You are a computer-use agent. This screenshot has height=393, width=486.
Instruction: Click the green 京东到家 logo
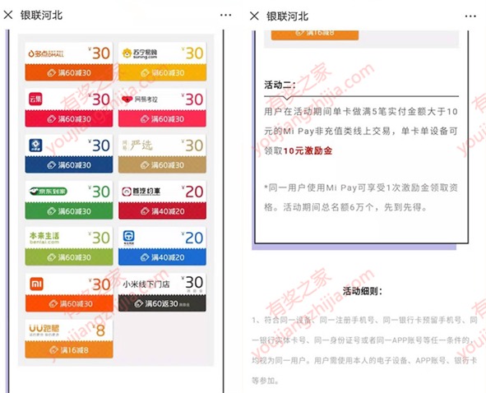48,192
